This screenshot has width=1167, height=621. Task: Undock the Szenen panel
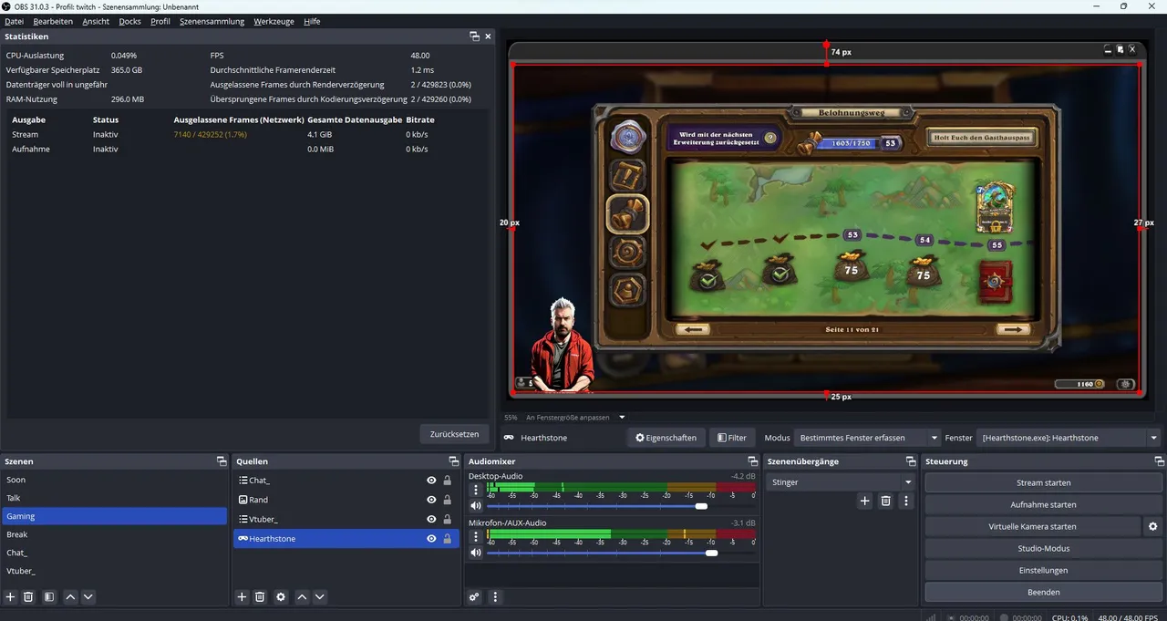[x=222, y=461]
